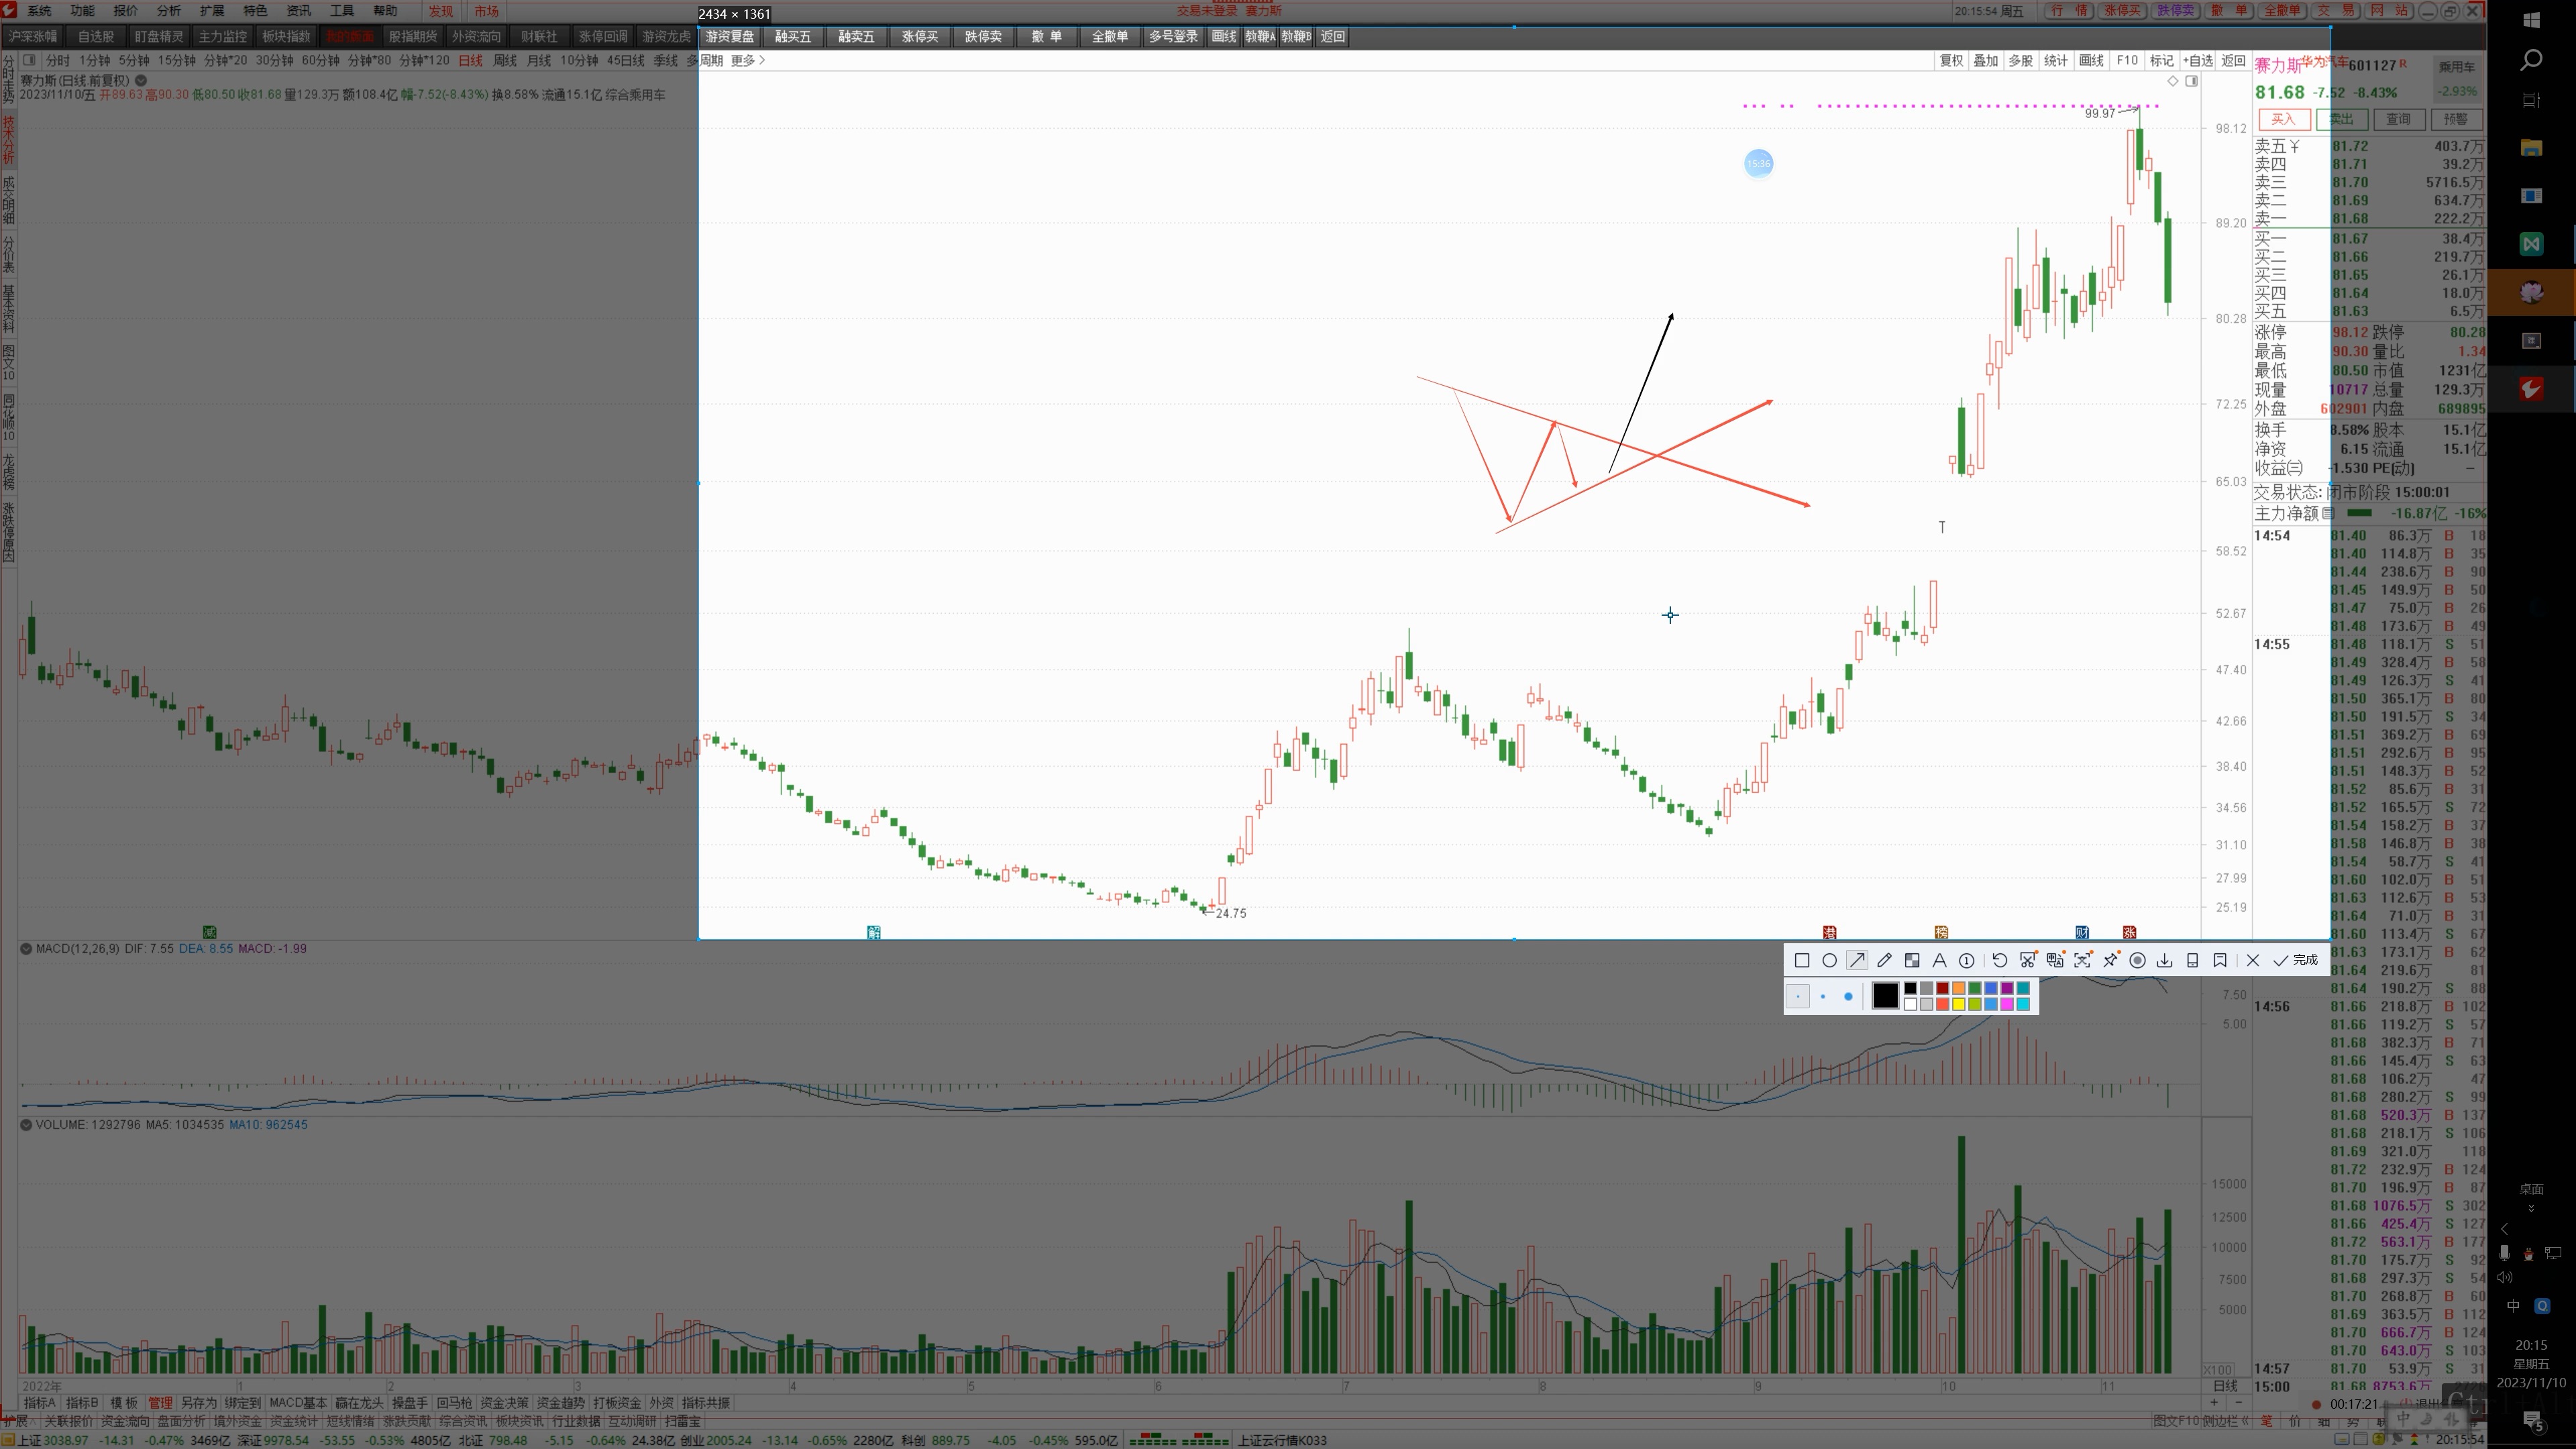Click the 全撤单 toolbar button

click(1109, 37)
